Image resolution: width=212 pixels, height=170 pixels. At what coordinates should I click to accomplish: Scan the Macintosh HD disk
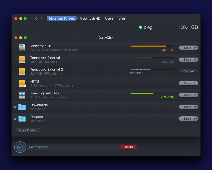click(187, 48)
